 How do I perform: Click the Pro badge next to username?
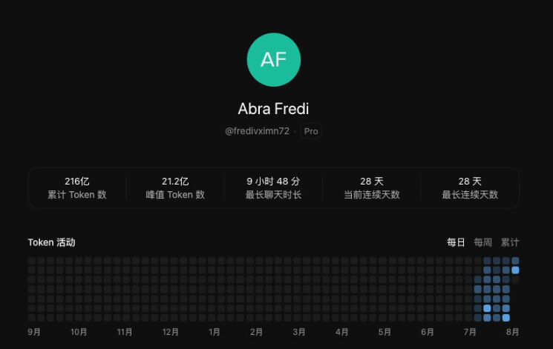click(311, 131)
